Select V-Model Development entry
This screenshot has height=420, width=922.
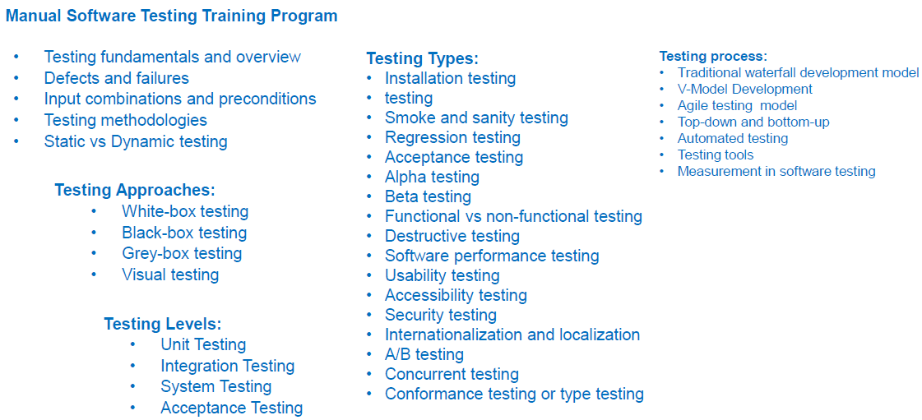click(744, 89)
